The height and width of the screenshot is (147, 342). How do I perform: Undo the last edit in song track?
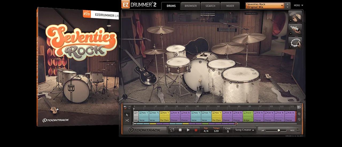(125, 107)
